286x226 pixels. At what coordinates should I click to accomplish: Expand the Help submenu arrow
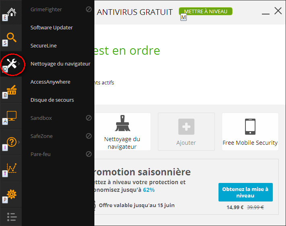19,142
